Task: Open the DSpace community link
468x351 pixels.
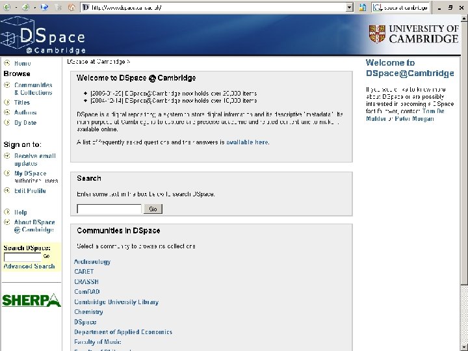Action: pos(85,322)
